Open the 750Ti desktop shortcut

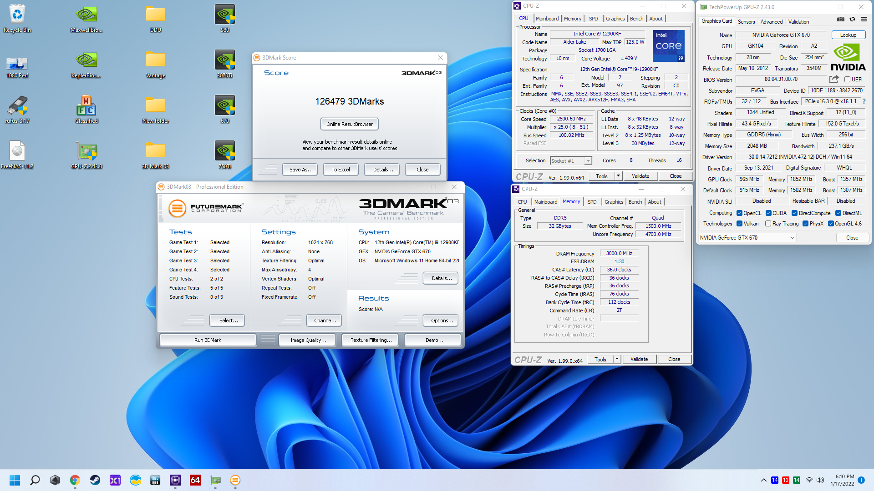(225, 155)
